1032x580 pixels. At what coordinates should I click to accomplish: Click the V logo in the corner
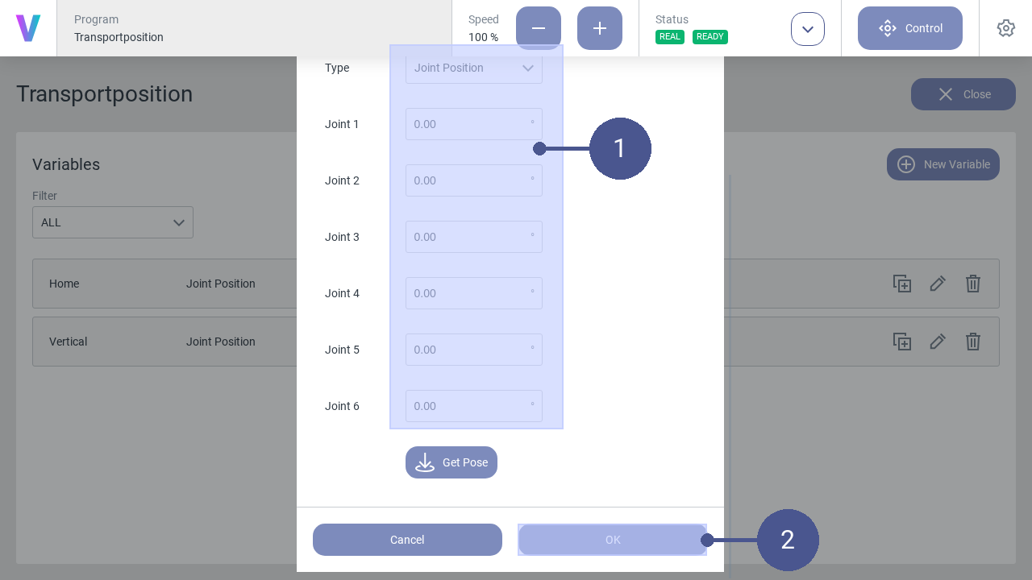tap(28, 28)
